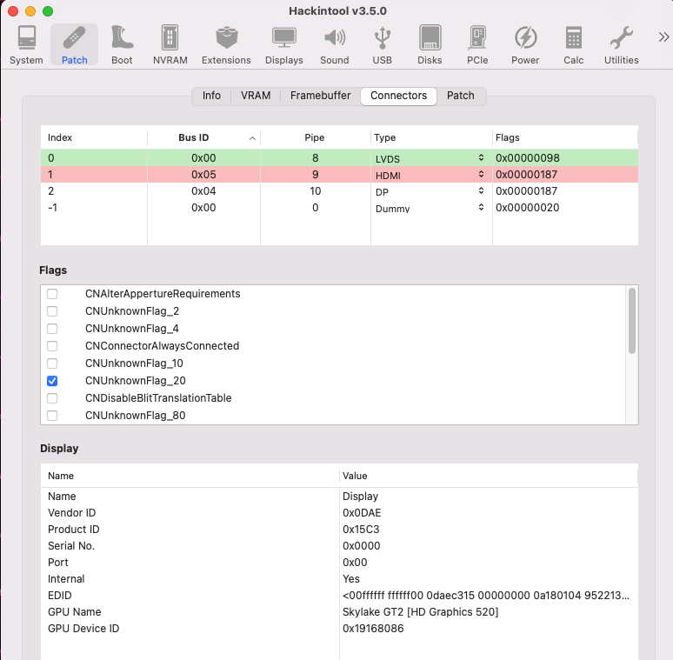
Task: Toggle CNDisableBlitTranslationTable checkbox
Action: tap(52, 398)
